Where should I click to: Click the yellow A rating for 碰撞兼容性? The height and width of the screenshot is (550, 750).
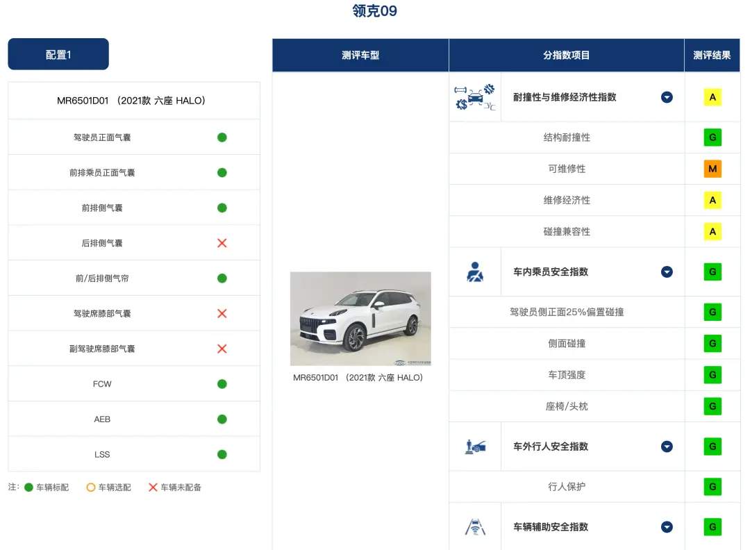(712, 231)
